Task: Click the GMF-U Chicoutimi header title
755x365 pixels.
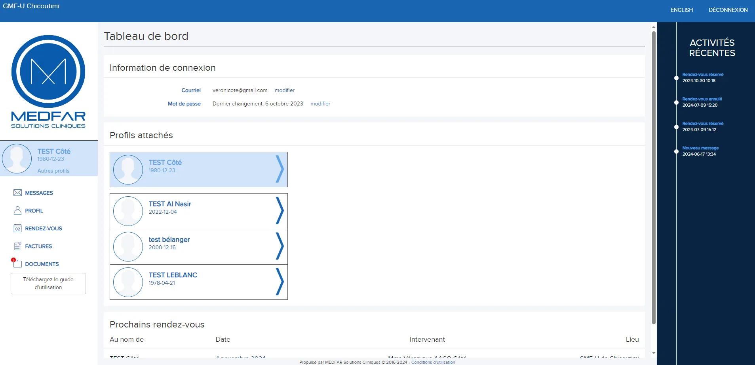Action: coord(31,6)
